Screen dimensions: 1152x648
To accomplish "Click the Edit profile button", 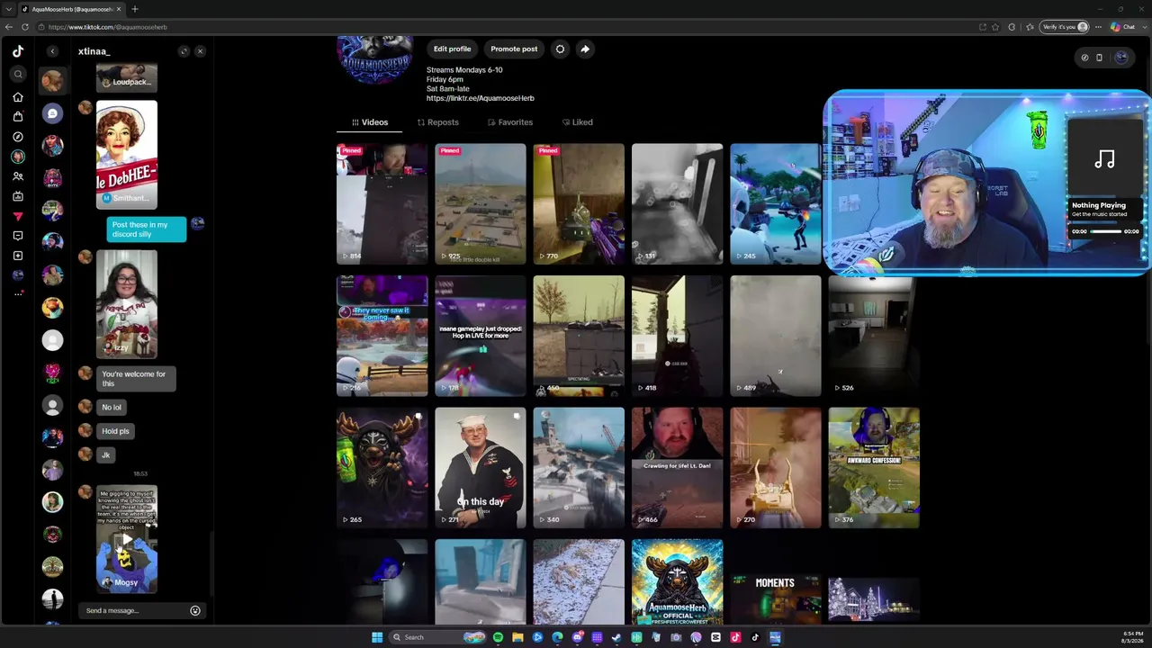I will (x=452, y=49).
